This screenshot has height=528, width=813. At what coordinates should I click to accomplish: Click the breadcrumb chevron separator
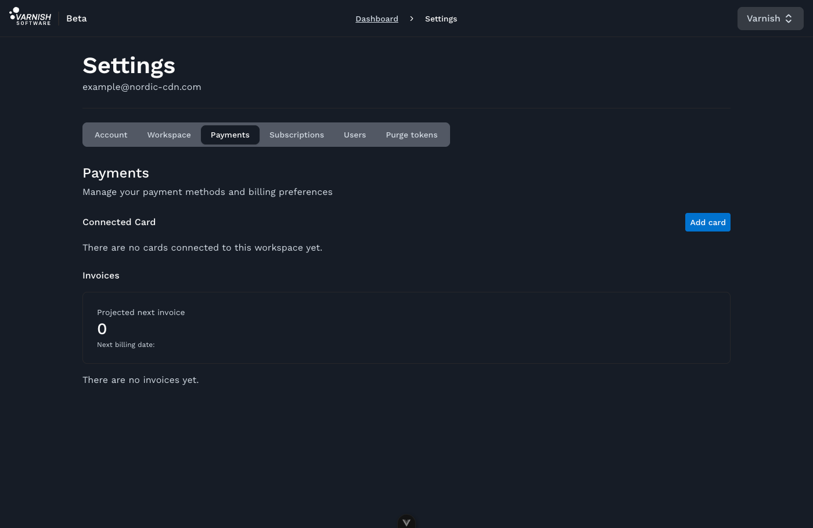tap(412, 19)
